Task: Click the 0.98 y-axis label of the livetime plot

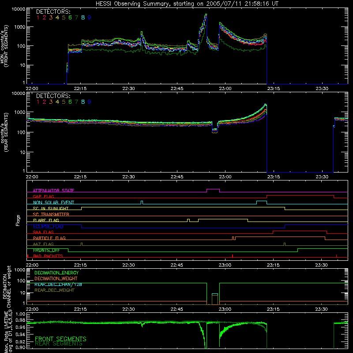Action: coord(20,320)
